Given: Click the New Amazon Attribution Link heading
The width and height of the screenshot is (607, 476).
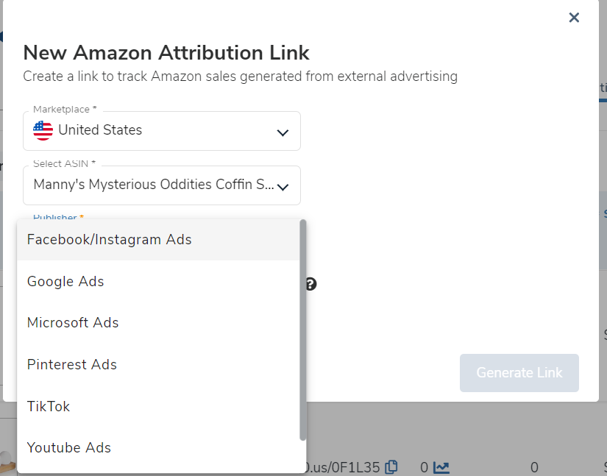Looking at the screenshot, I should point(166,53).
